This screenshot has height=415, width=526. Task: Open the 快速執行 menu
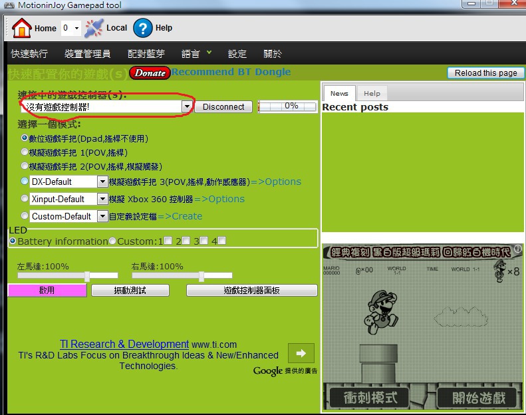[29, 53]
